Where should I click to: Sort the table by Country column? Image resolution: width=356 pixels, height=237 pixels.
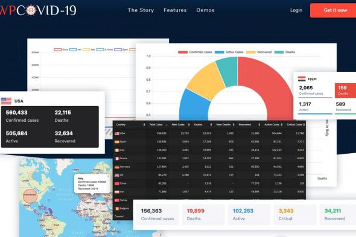tap(130, 124)
